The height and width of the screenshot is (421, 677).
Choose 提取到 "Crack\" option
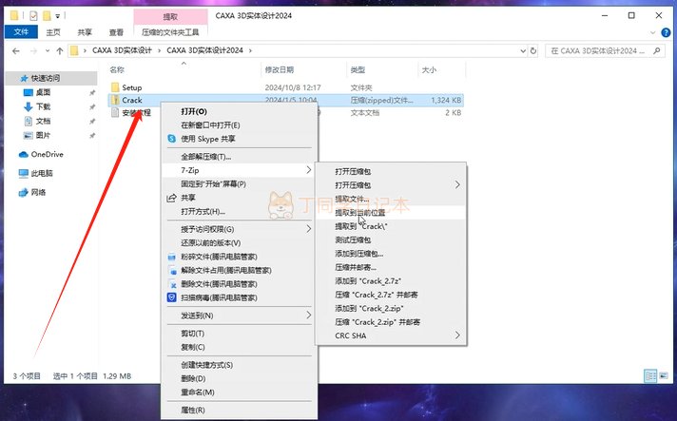pos(361,226)
